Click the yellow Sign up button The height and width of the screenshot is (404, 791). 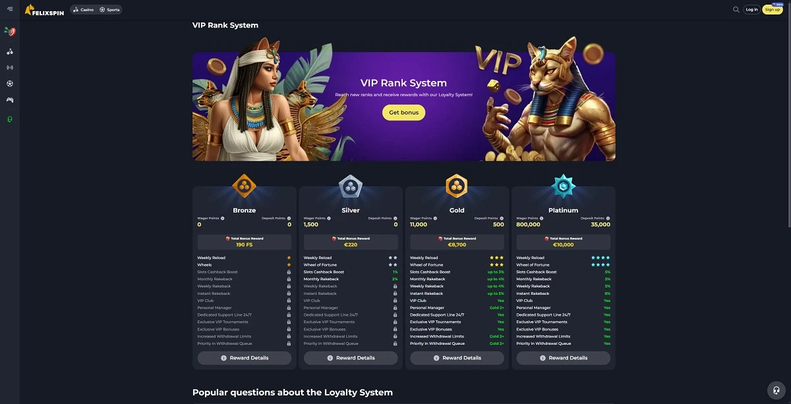pos(773,10)
